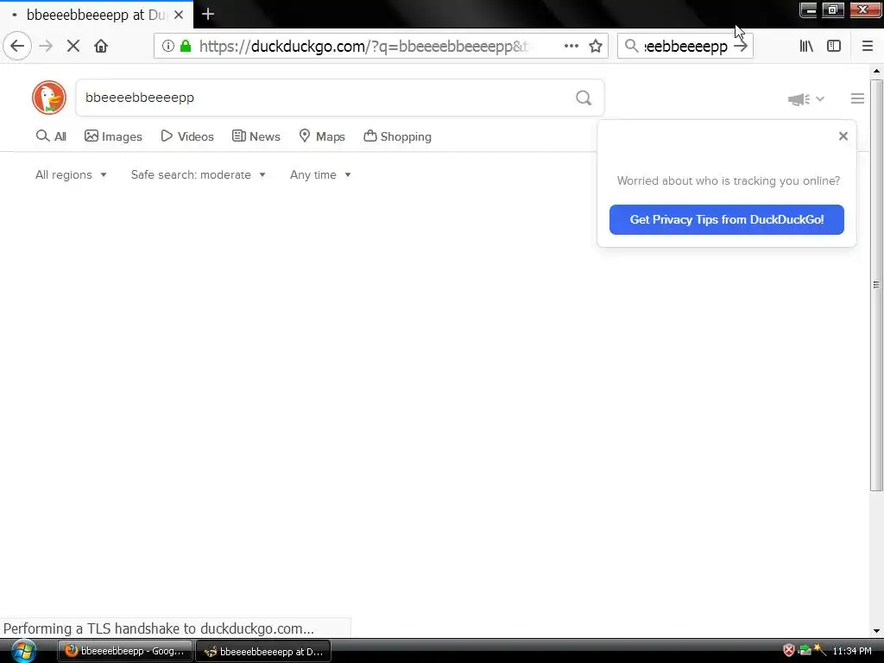Image resolution: width=884 pixels, height=663 pixels.
Task: Expand Safe search: moderate dropdown
Action: [x=199, y=174]
